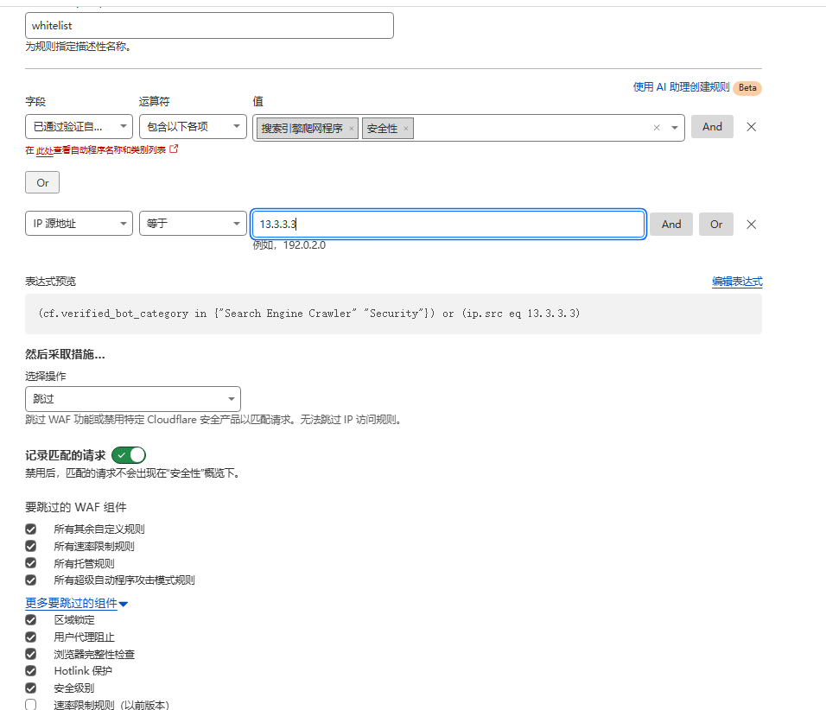Uncheck 所有其余自定义规则 checkbox

pos(31,529)
